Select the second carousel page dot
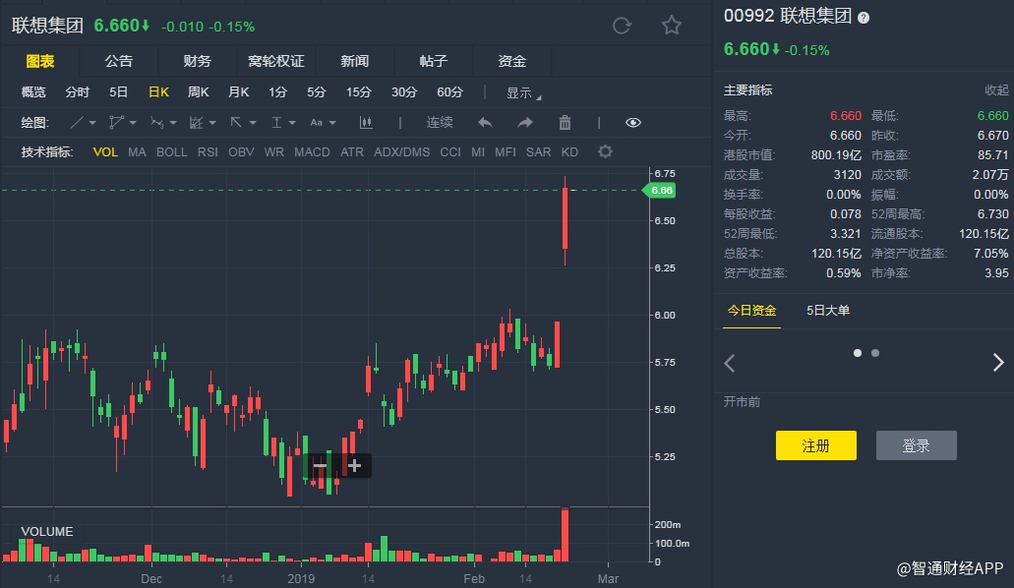 tap(875, 353)
